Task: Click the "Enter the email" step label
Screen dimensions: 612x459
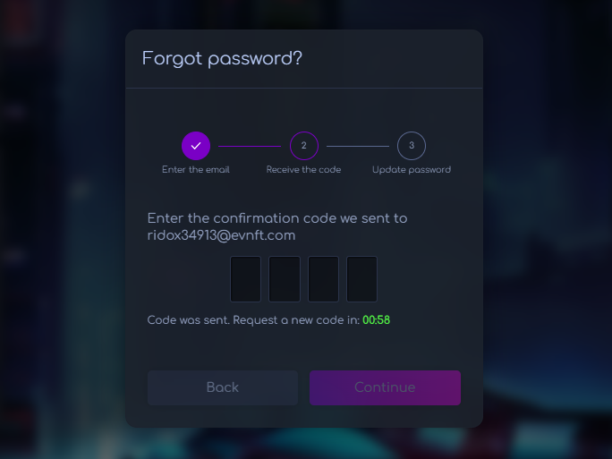Action: [196, 170]
